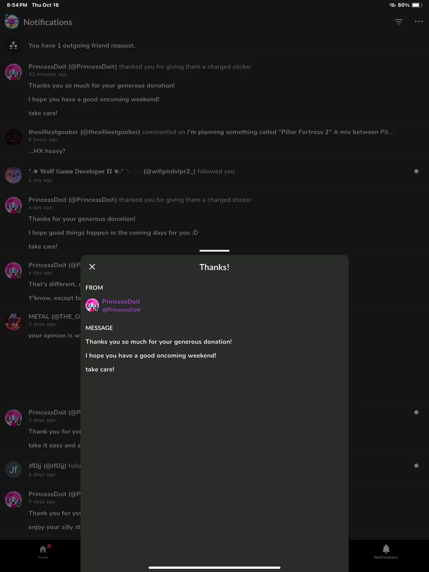Image resolution: width=429 pixels, height=572 pixels.
Task: Grab the sheet drag handle above Thanks!
Action: [x=214, y=251]
